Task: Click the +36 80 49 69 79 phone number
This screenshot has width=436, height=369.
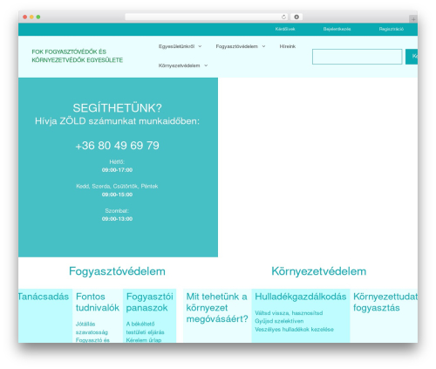Action: tap(117, 146)
